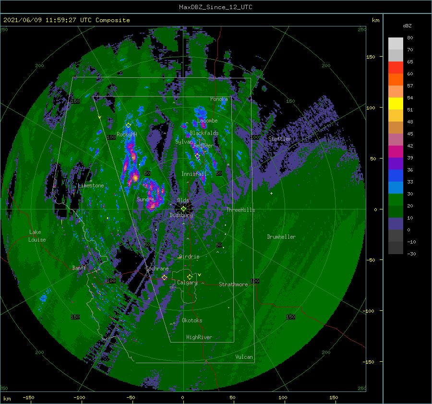This screenshot has height=404, width=432.
Task: Click the RockyMH label
Action: pos(127,135)
